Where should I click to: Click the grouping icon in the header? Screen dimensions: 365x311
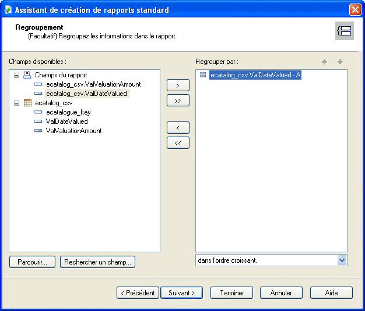click(344, 31)
